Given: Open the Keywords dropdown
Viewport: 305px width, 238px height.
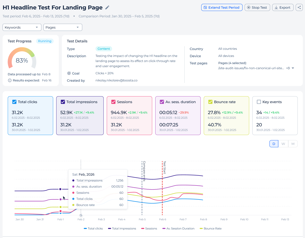Looking at the screenshot, I should tap(22, 27).
